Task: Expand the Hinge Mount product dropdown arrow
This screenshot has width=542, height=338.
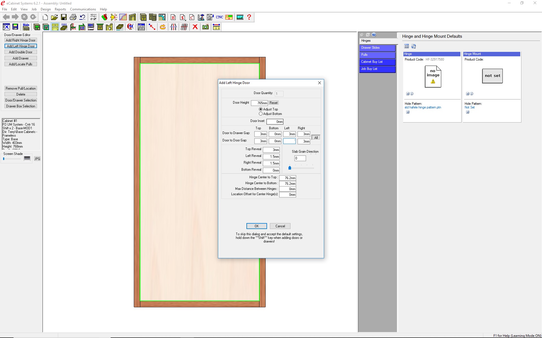Action: tap(467, 94)
